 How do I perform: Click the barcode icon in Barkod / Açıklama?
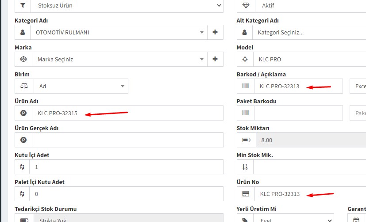tap(245, 86)
